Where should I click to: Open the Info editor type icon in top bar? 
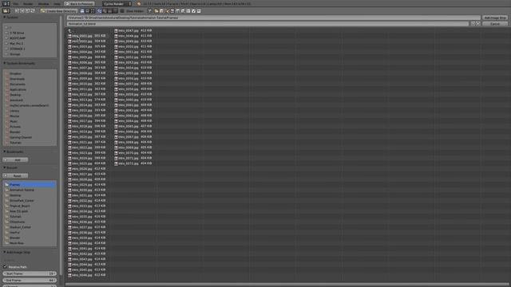[x=6, y=3]
